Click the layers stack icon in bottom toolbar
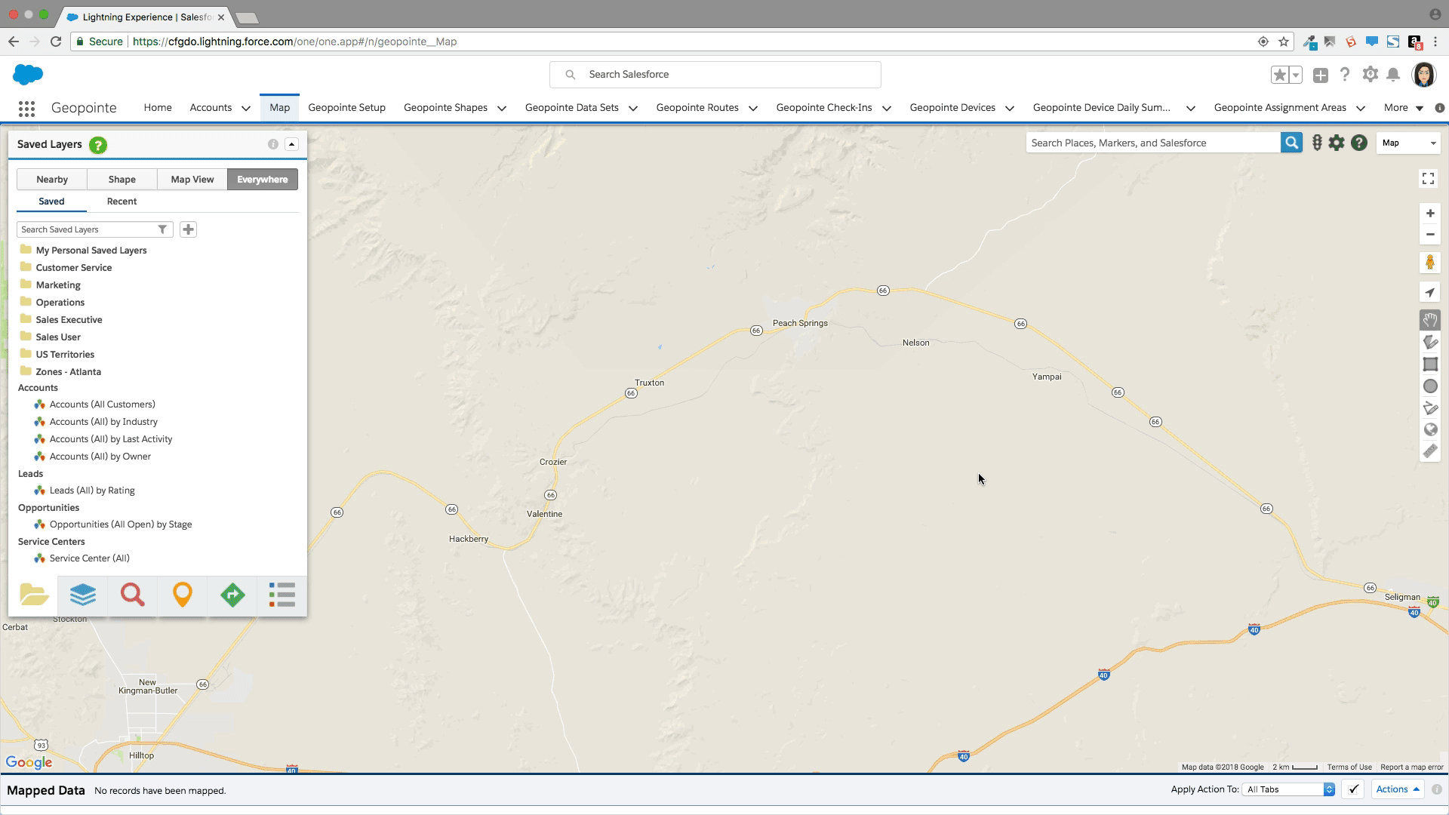The image size is (1449, 815). (x=82, y=594)
